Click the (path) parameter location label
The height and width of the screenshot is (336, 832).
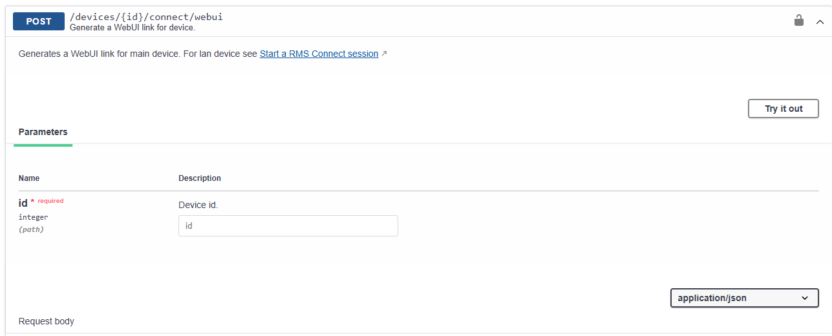coord(31,229)
